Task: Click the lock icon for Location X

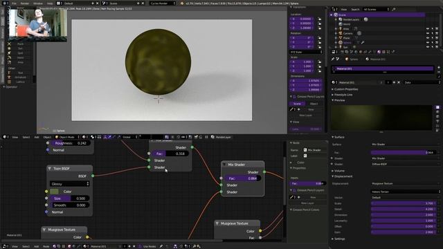Action: pos(320,19)
